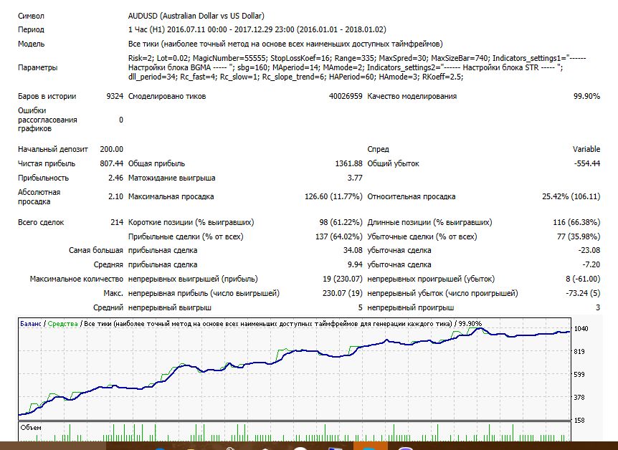Select the net profit value '807.44'
Image resolution: width=618 pixels, height=450 pixels.
[x=112, y=163]
